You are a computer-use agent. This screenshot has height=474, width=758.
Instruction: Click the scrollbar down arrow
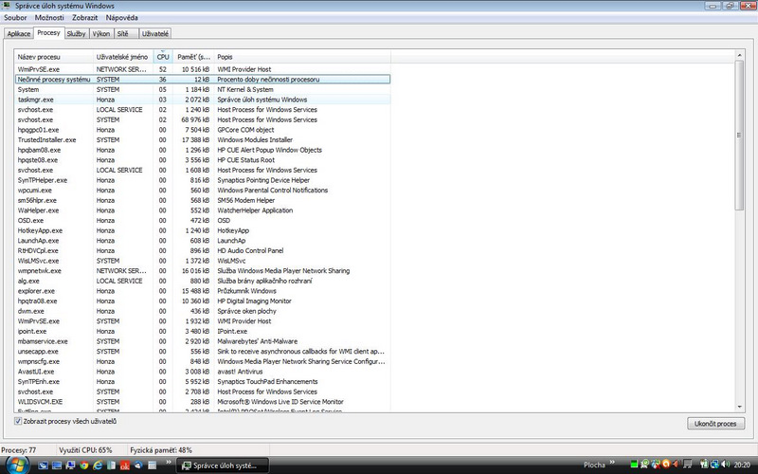[739, 408]
